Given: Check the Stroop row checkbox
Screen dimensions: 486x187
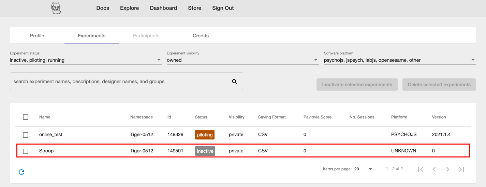Looking at the screenshot, I should [x=26, y=151].
